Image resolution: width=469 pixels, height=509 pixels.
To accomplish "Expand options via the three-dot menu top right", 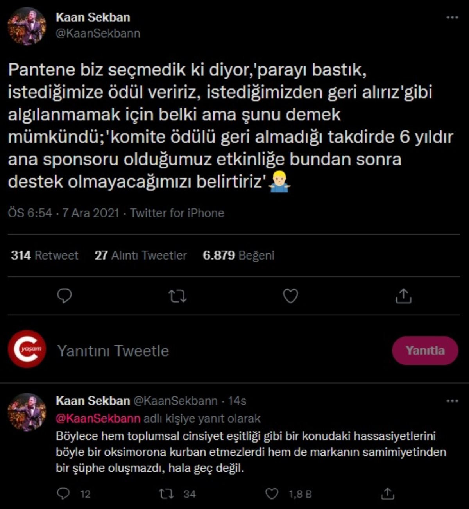I will (x=452, y=16).
